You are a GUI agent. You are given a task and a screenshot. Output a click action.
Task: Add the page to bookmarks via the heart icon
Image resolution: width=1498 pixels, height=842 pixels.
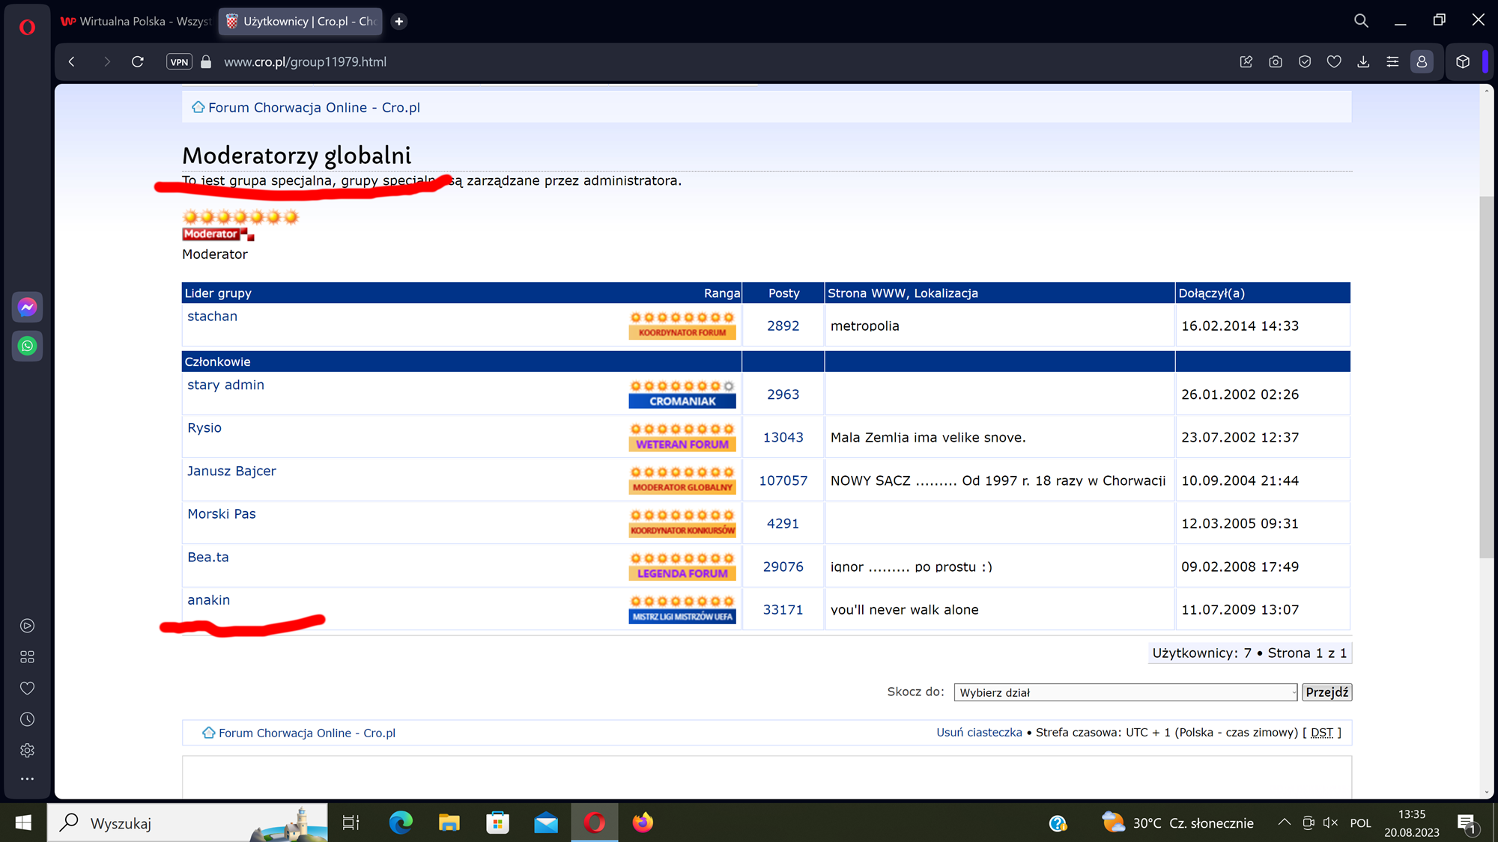tap(1334, 62)
